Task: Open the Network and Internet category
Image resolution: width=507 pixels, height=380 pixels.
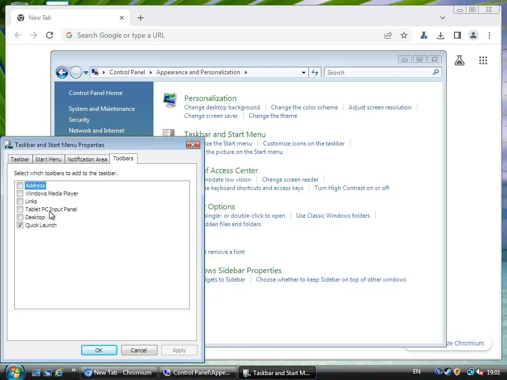Action: point(97,131)
